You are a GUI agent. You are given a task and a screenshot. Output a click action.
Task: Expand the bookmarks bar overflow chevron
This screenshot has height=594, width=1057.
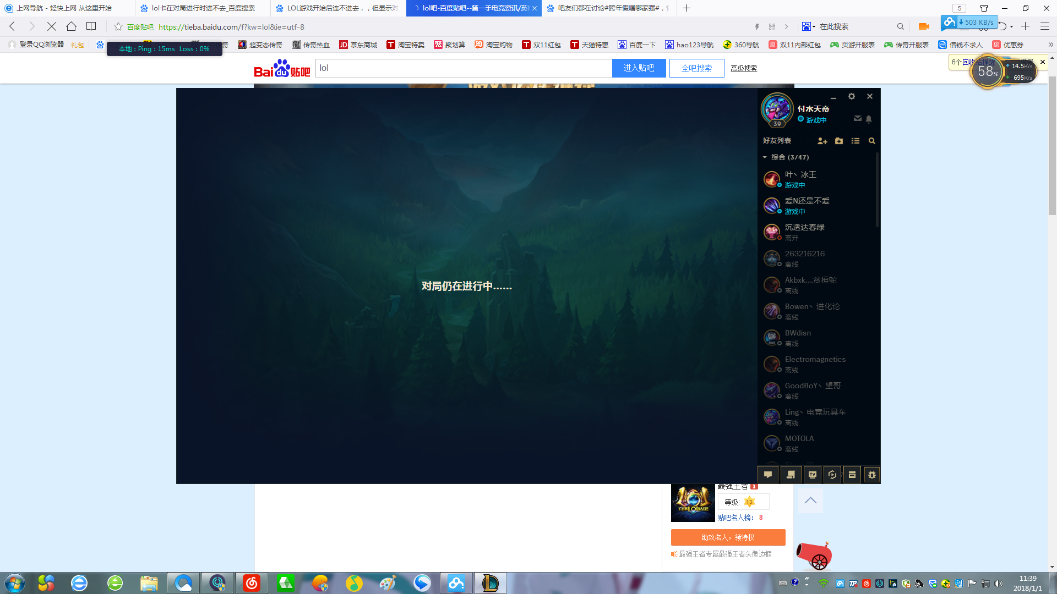[1050, 45]
